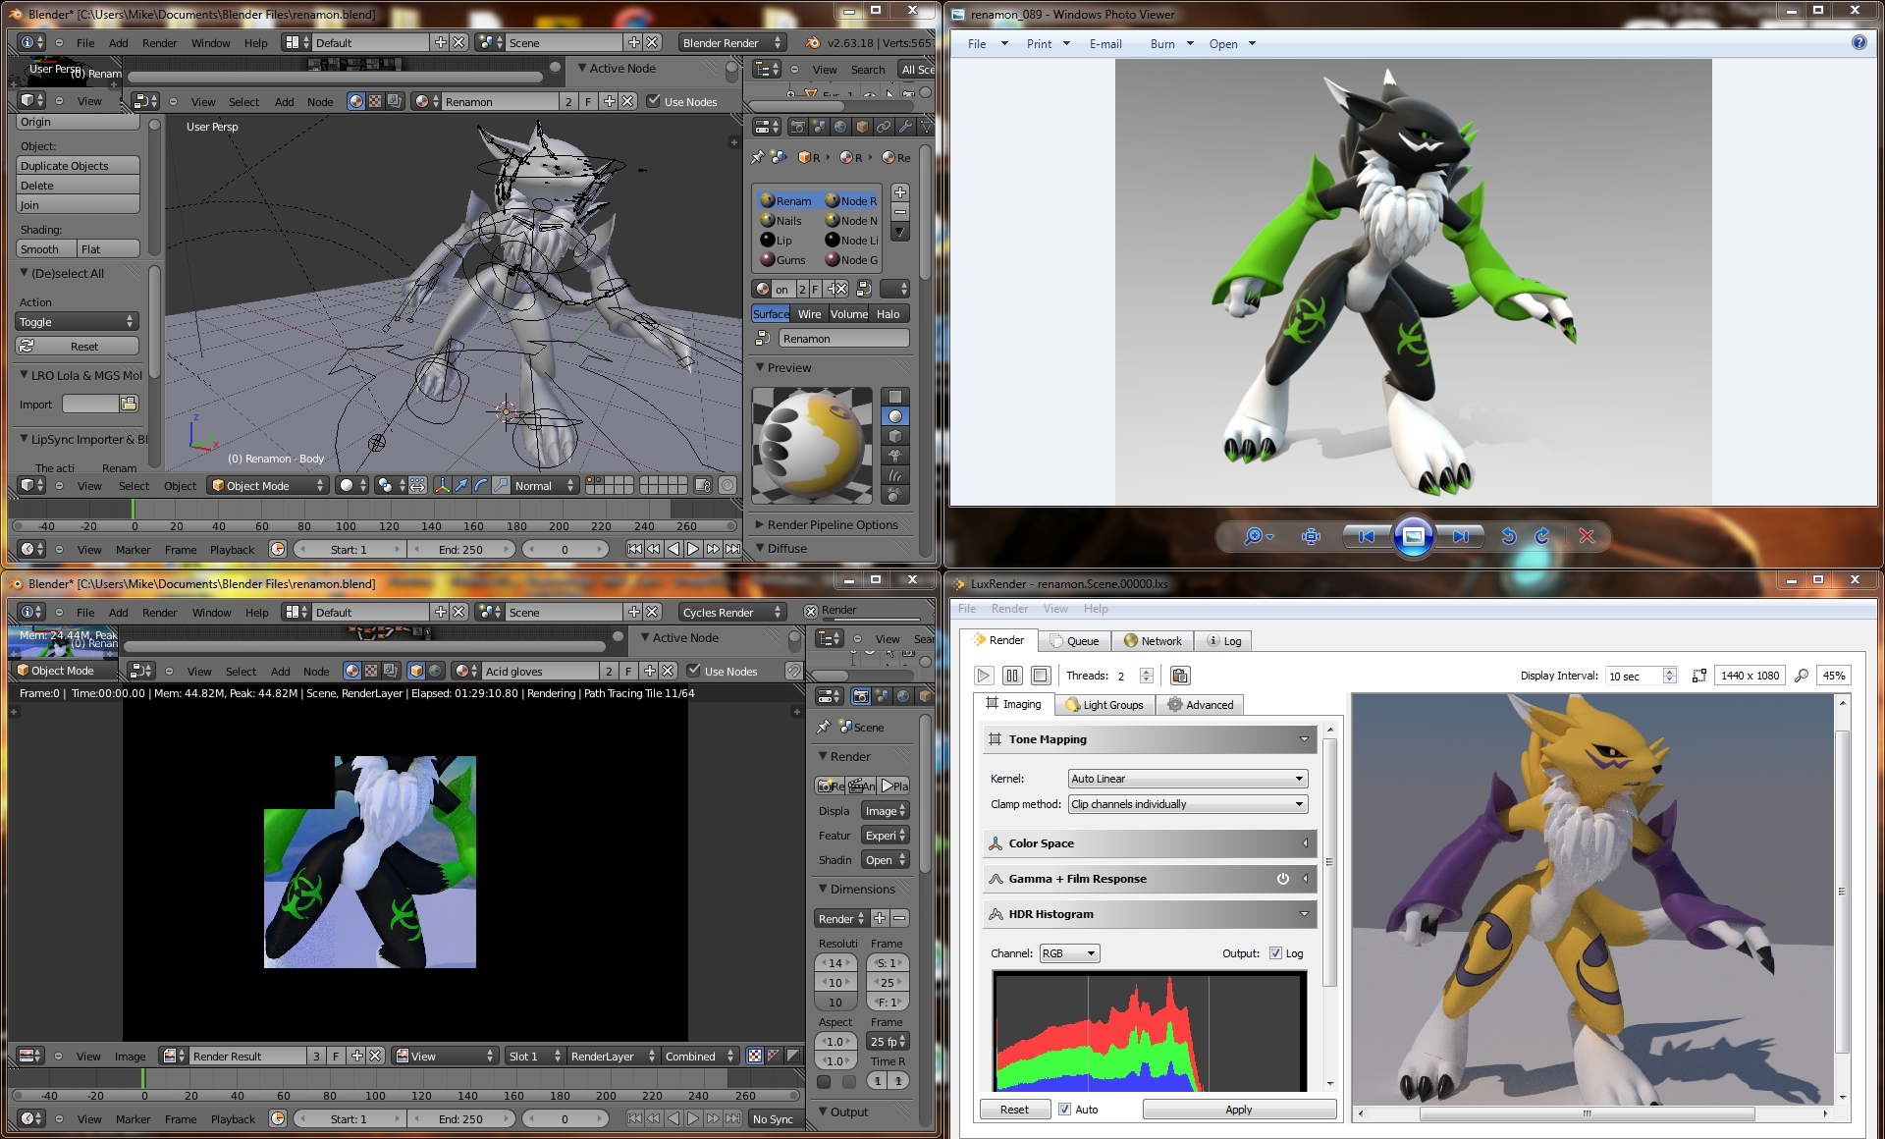Toggle Use Nodes in top Blender node editor
Viewport: 1885px width, 1139px height.
[681, 101]
